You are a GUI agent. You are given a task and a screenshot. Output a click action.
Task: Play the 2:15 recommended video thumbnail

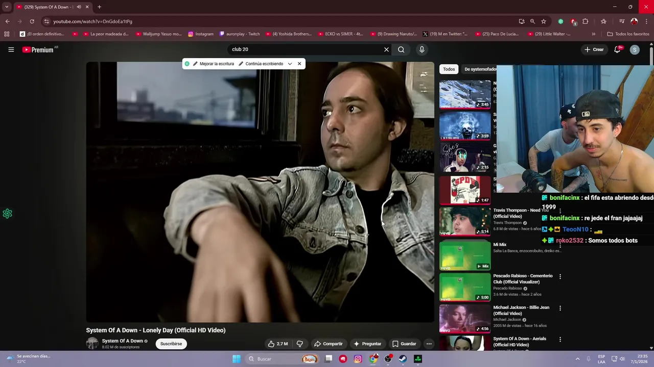point(465,157)
